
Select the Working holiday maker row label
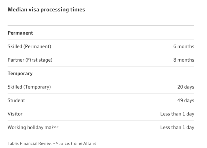(x=33, y=128)
